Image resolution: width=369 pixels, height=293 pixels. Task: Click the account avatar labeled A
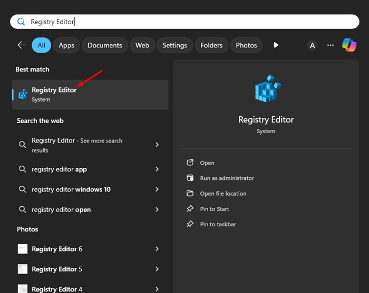click(x=312, y=45)
